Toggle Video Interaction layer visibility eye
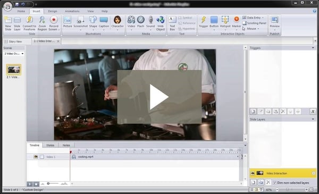Image resolution: width=319 pixels, height=194 pixels. click(253, 173)
